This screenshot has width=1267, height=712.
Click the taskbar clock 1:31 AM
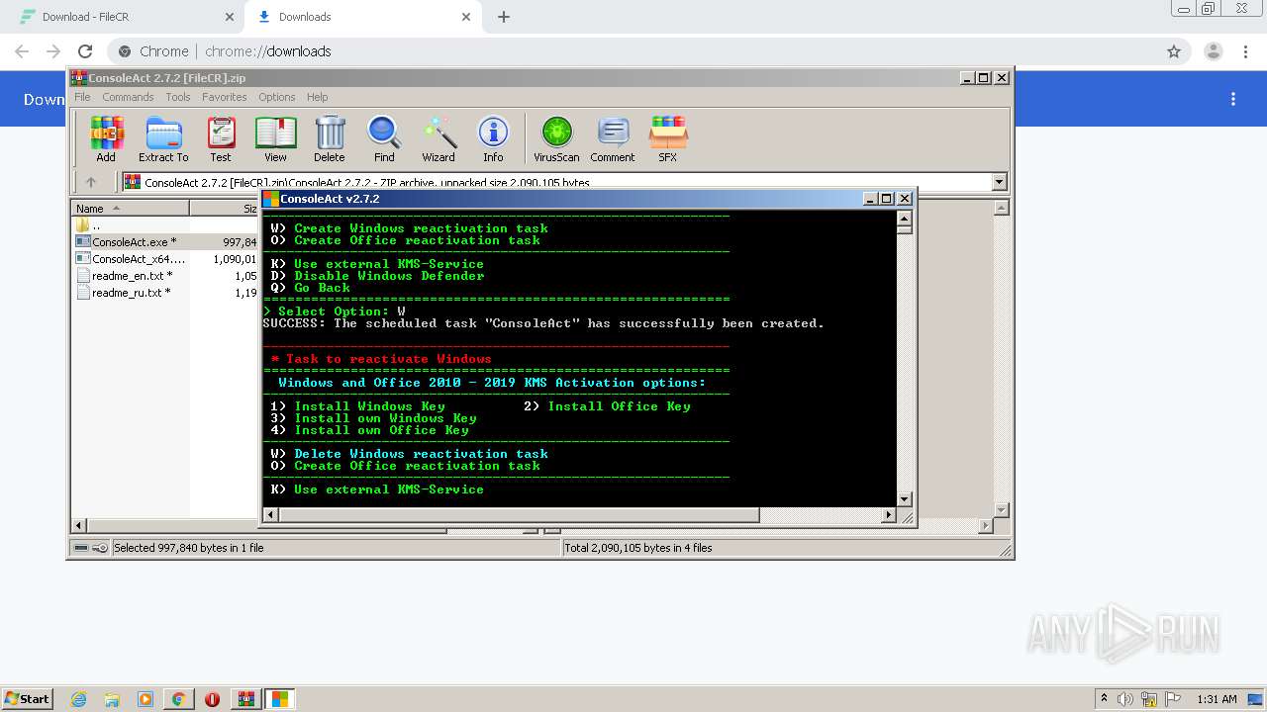tap(1217, 699)
